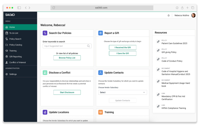Focus the policy keyword search input field
This screenshot has height=129, width=200.
[x=65, y=46]
